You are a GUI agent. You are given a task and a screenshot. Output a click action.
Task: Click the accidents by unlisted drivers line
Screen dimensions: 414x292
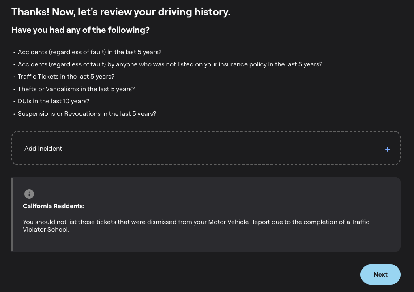point(170,64)
